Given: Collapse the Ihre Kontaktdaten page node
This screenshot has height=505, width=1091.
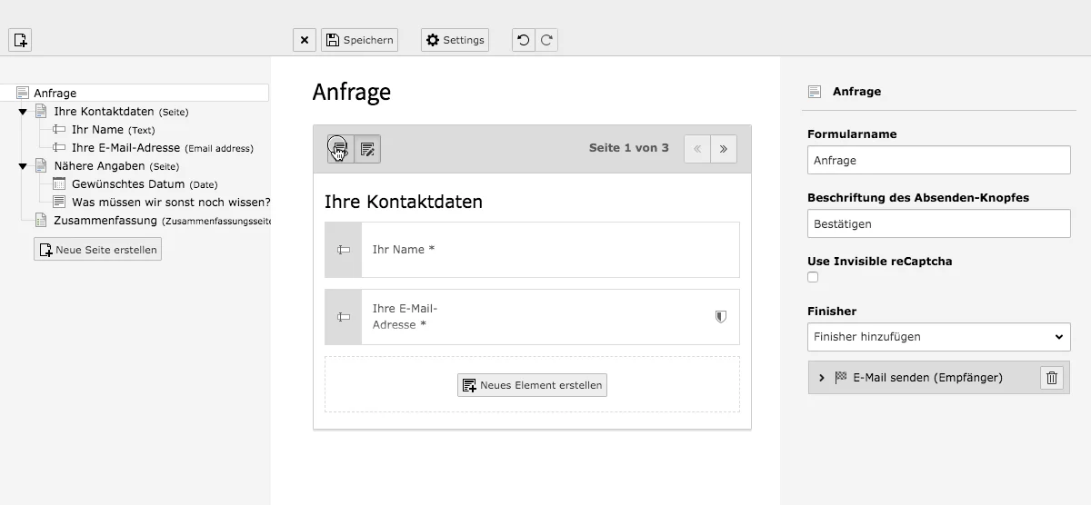Looking at the screenshot, I should (24, 112).
